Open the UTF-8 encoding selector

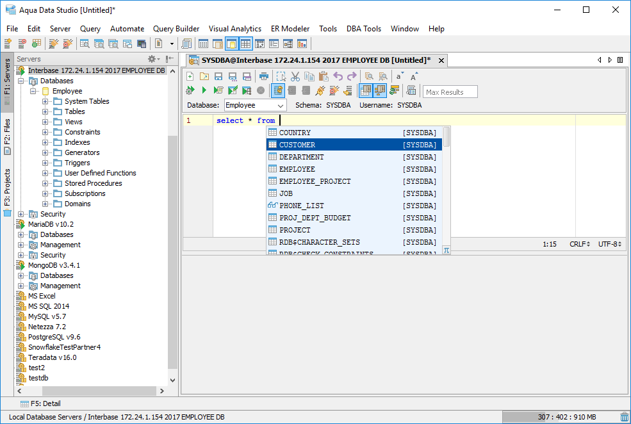[610, 244]
